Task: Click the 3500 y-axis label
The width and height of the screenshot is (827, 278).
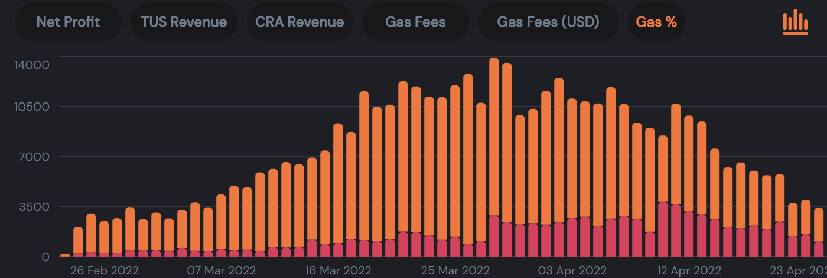Action: [x=35, y=207]
